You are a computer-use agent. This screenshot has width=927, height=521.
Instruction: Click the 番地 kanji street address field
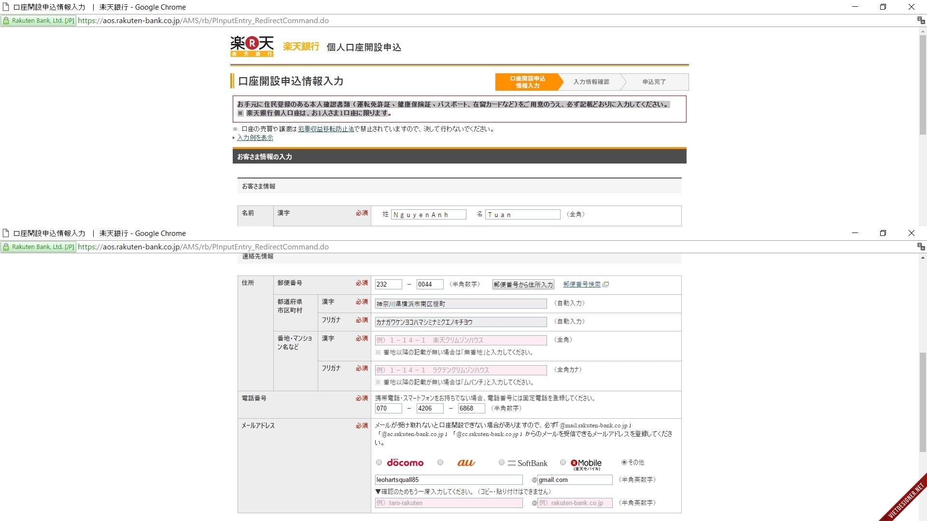tap(461, 340)
